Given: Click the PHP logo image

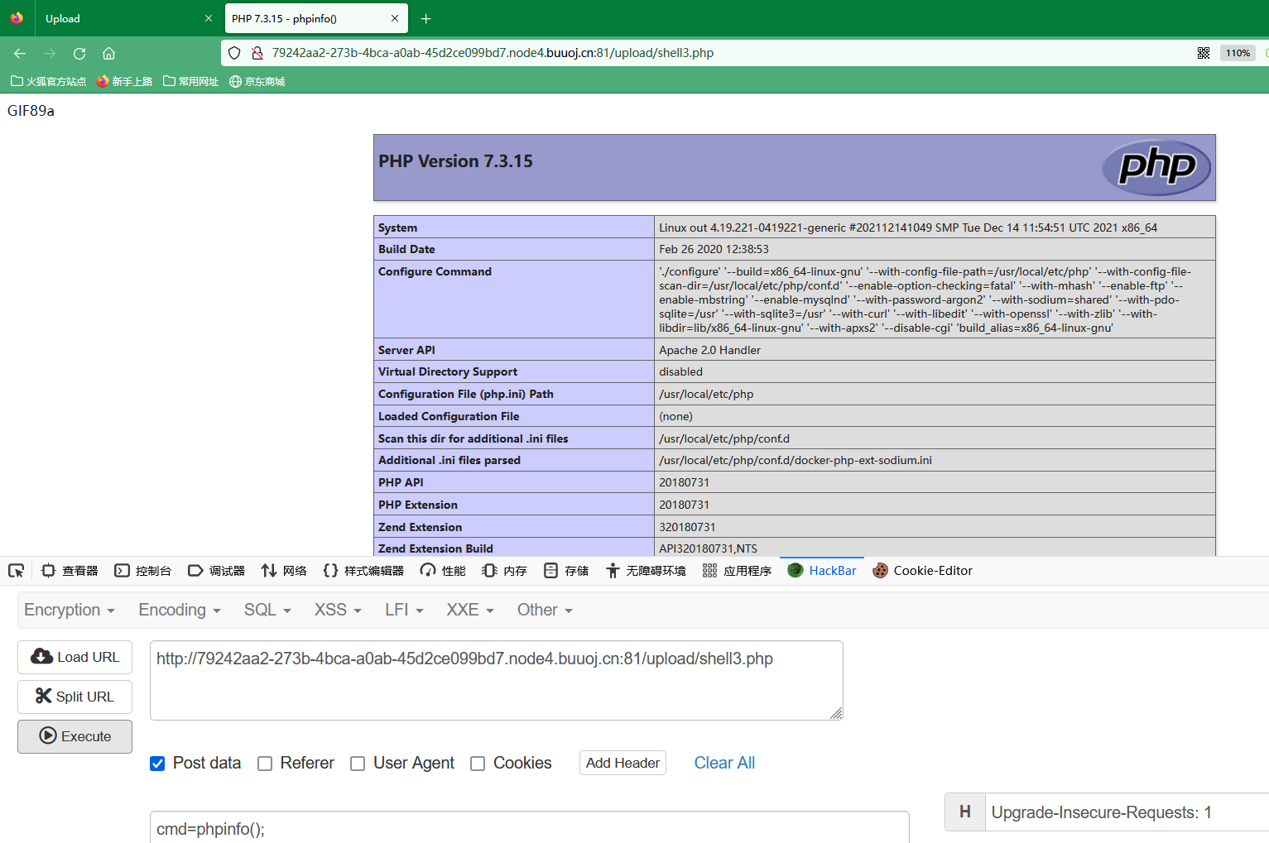Looking at the screenshot, I should point(1156,168).
